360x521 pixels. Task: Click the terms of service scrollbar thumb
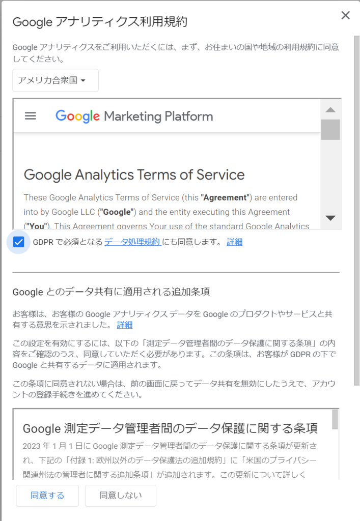[x=330, y=130]
